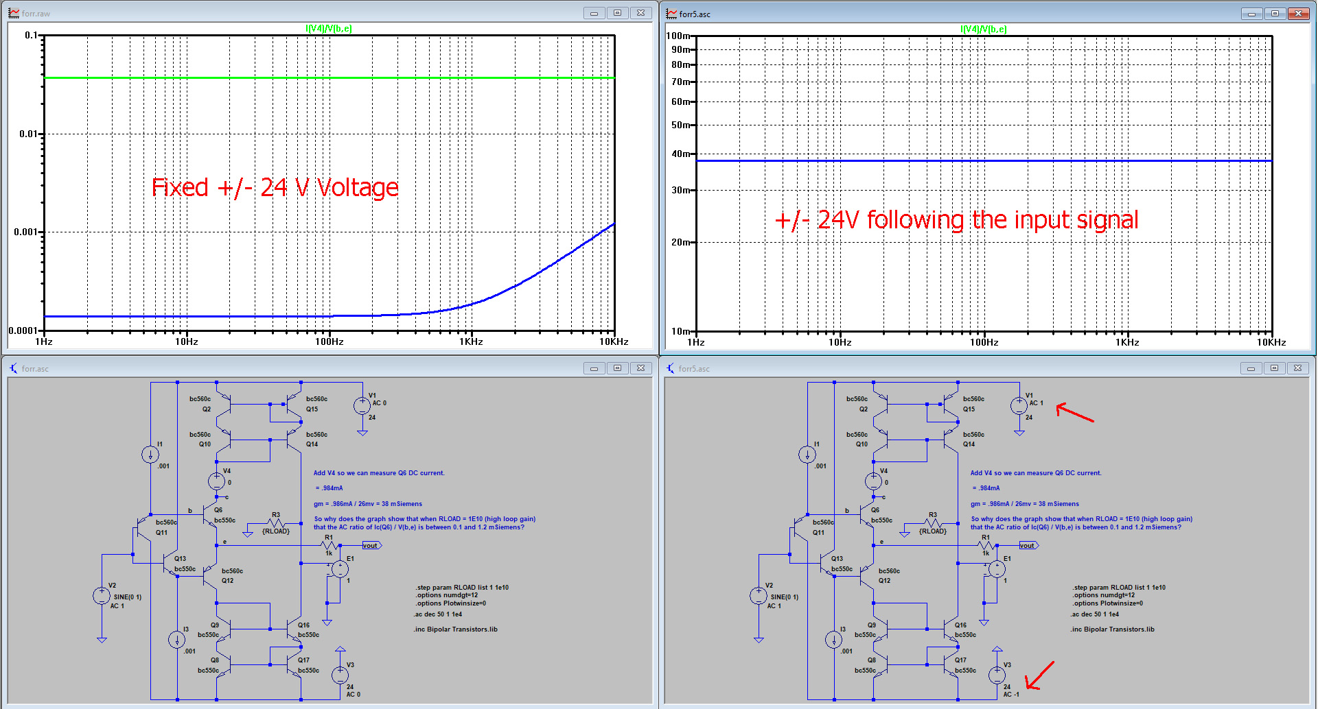The height and width of the screenshot is (709, 1318).
Task: Select resistor R3 {RLOAD} in forr.asc
Action: pos(276,522)
